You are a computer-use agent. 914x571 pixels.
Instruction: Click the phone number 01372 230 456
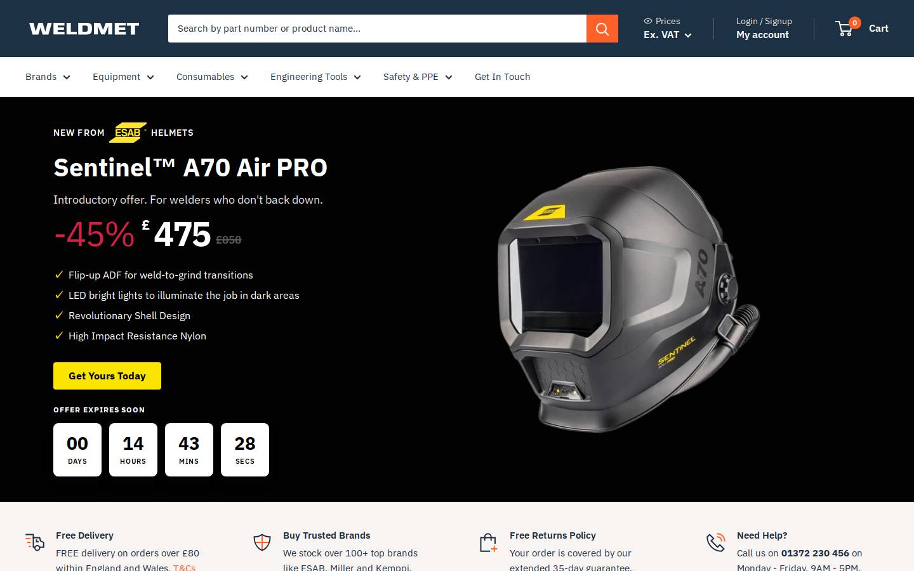tap(815, 553)
